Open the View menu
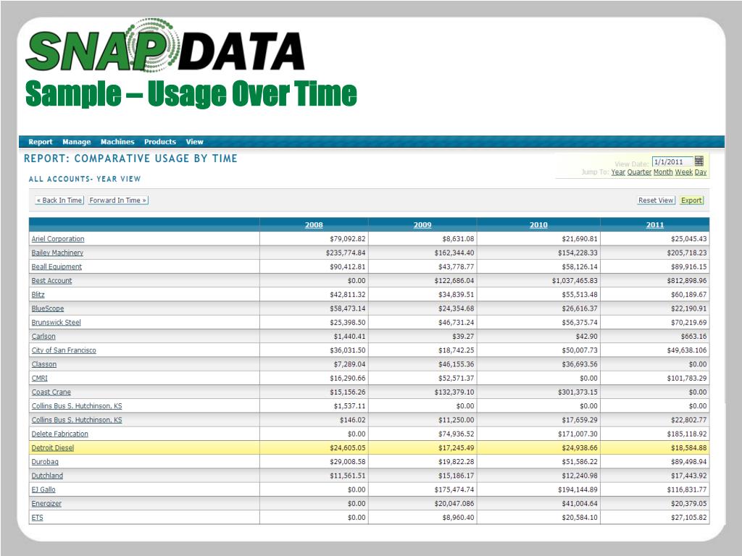This screenshot has width=742, height=556. click(194, 142)
